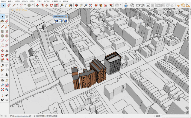The image size is (191, 118).
Task: Activate the Walk footprints tool
Action: tap(2, 100)
